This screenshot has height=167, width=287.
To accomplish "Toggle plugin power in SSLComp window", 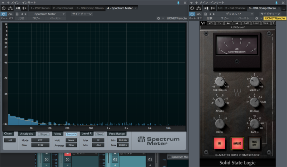I will (x=192, y=14).
